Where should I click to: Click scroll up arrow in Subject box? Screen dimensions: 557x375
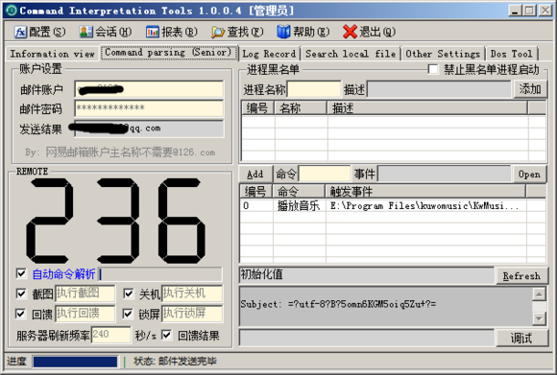pyautogui.click(x=539, y=294)
